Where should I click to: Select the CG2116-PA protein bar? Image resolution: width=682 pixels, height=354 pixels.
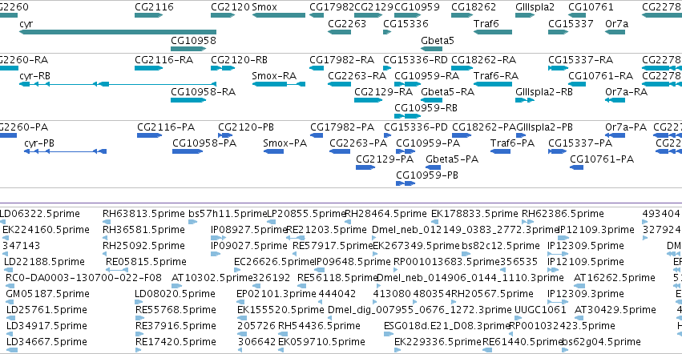tap(150, 135)
